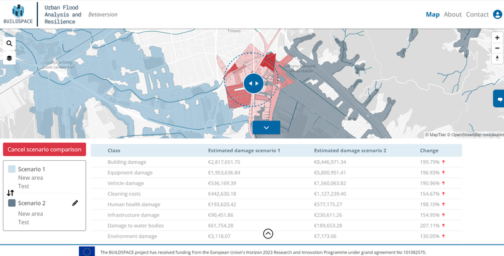This screenshot has width=504, height=256.
Task: Open the feedback chat side tab
Action: [499, 99]
